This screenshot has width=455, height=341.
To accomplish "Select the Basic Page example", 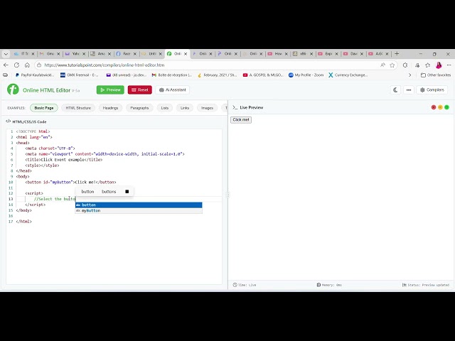I will (44, 108).
